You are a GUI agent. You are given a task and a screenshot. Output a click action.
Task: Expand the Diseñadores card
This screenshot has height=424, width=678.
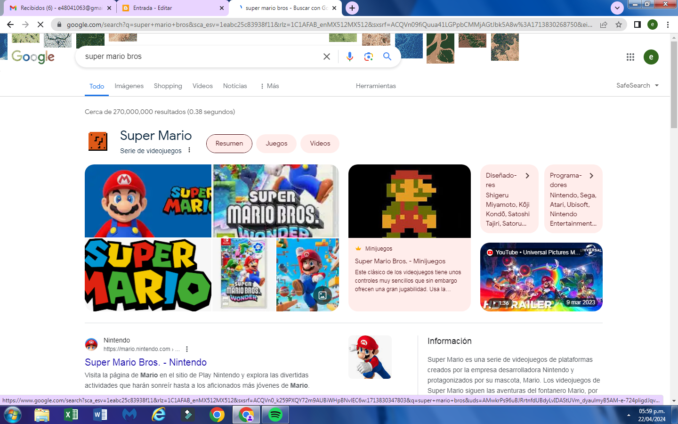click(509, 199)
